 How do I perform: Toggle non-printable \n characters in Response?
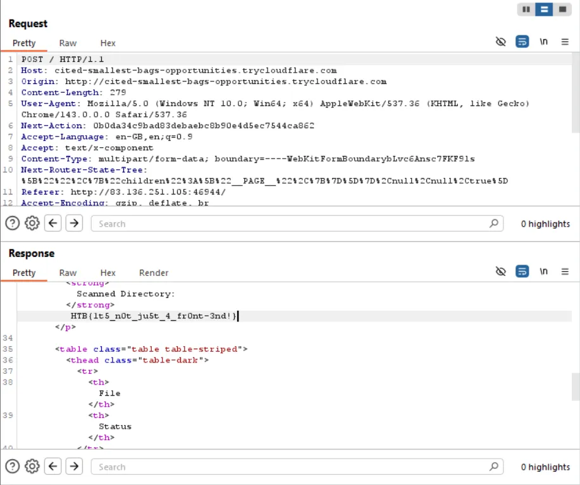point(543,272)
